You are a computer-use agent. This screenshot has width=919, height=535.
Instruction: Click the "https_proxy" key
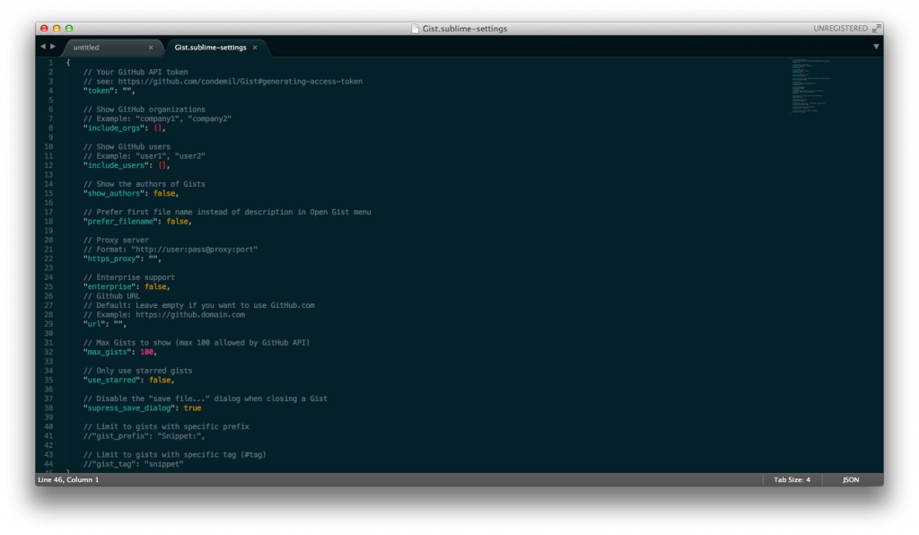pyautogui.click(x=111, y=259)
